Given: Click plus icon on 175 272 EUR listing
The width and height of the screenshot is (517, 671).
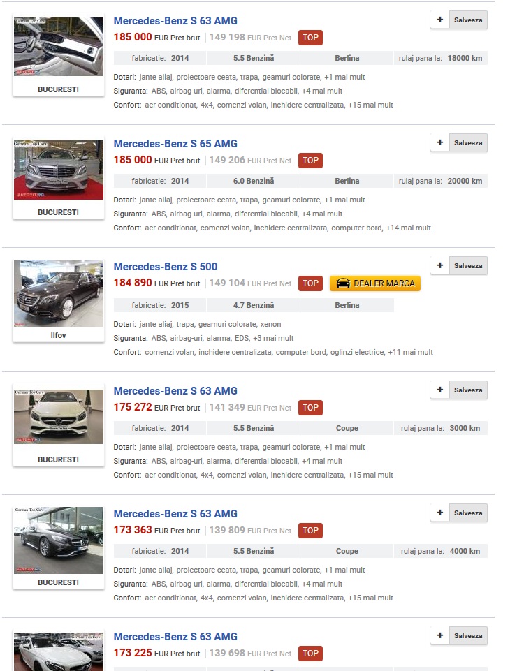Looking at the screenshot, I should point(440,390).
